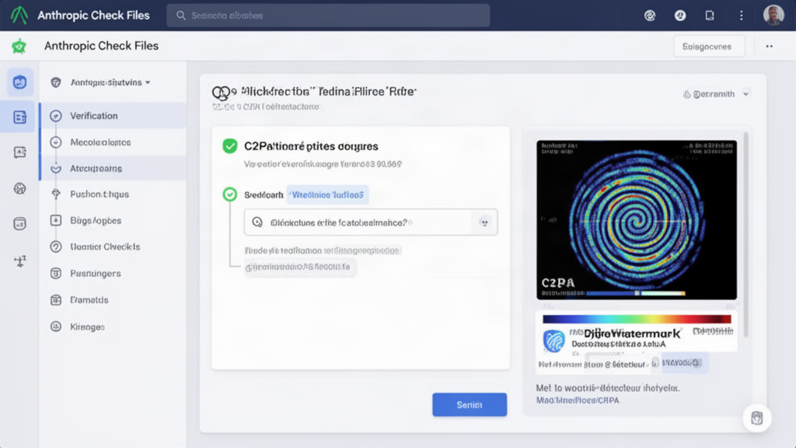Screen dimensions: 796x448
Task: Click the rainbow color gradient bar
Action: (x=637, y=319)
